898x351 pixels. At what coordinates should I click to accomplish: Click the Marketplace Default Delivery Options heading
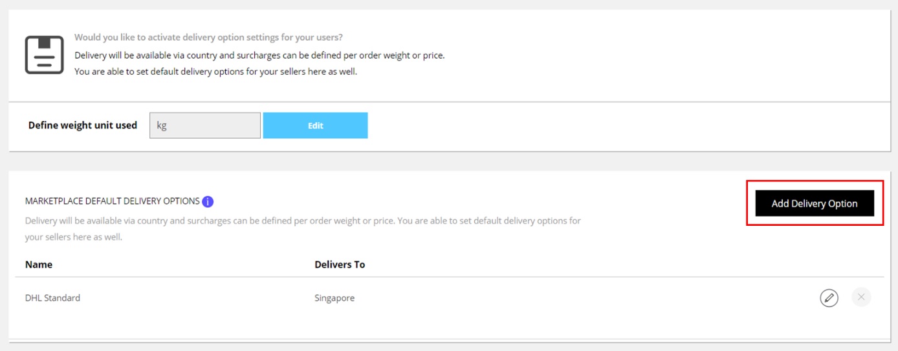tap(112, 201)
